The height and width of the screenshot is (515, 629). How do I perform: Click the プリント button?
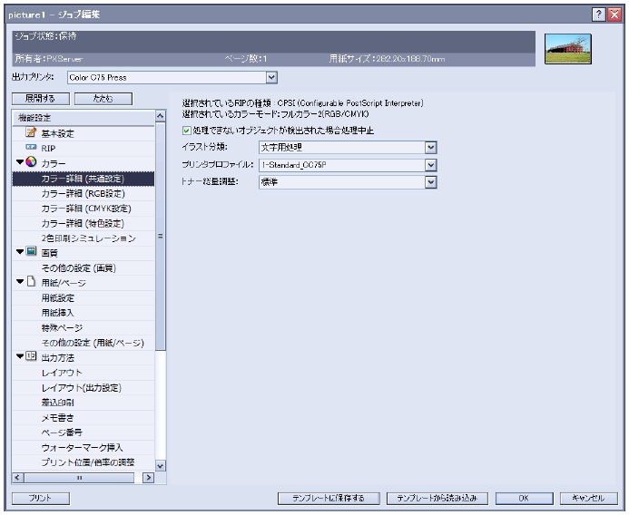pos(39,499)
